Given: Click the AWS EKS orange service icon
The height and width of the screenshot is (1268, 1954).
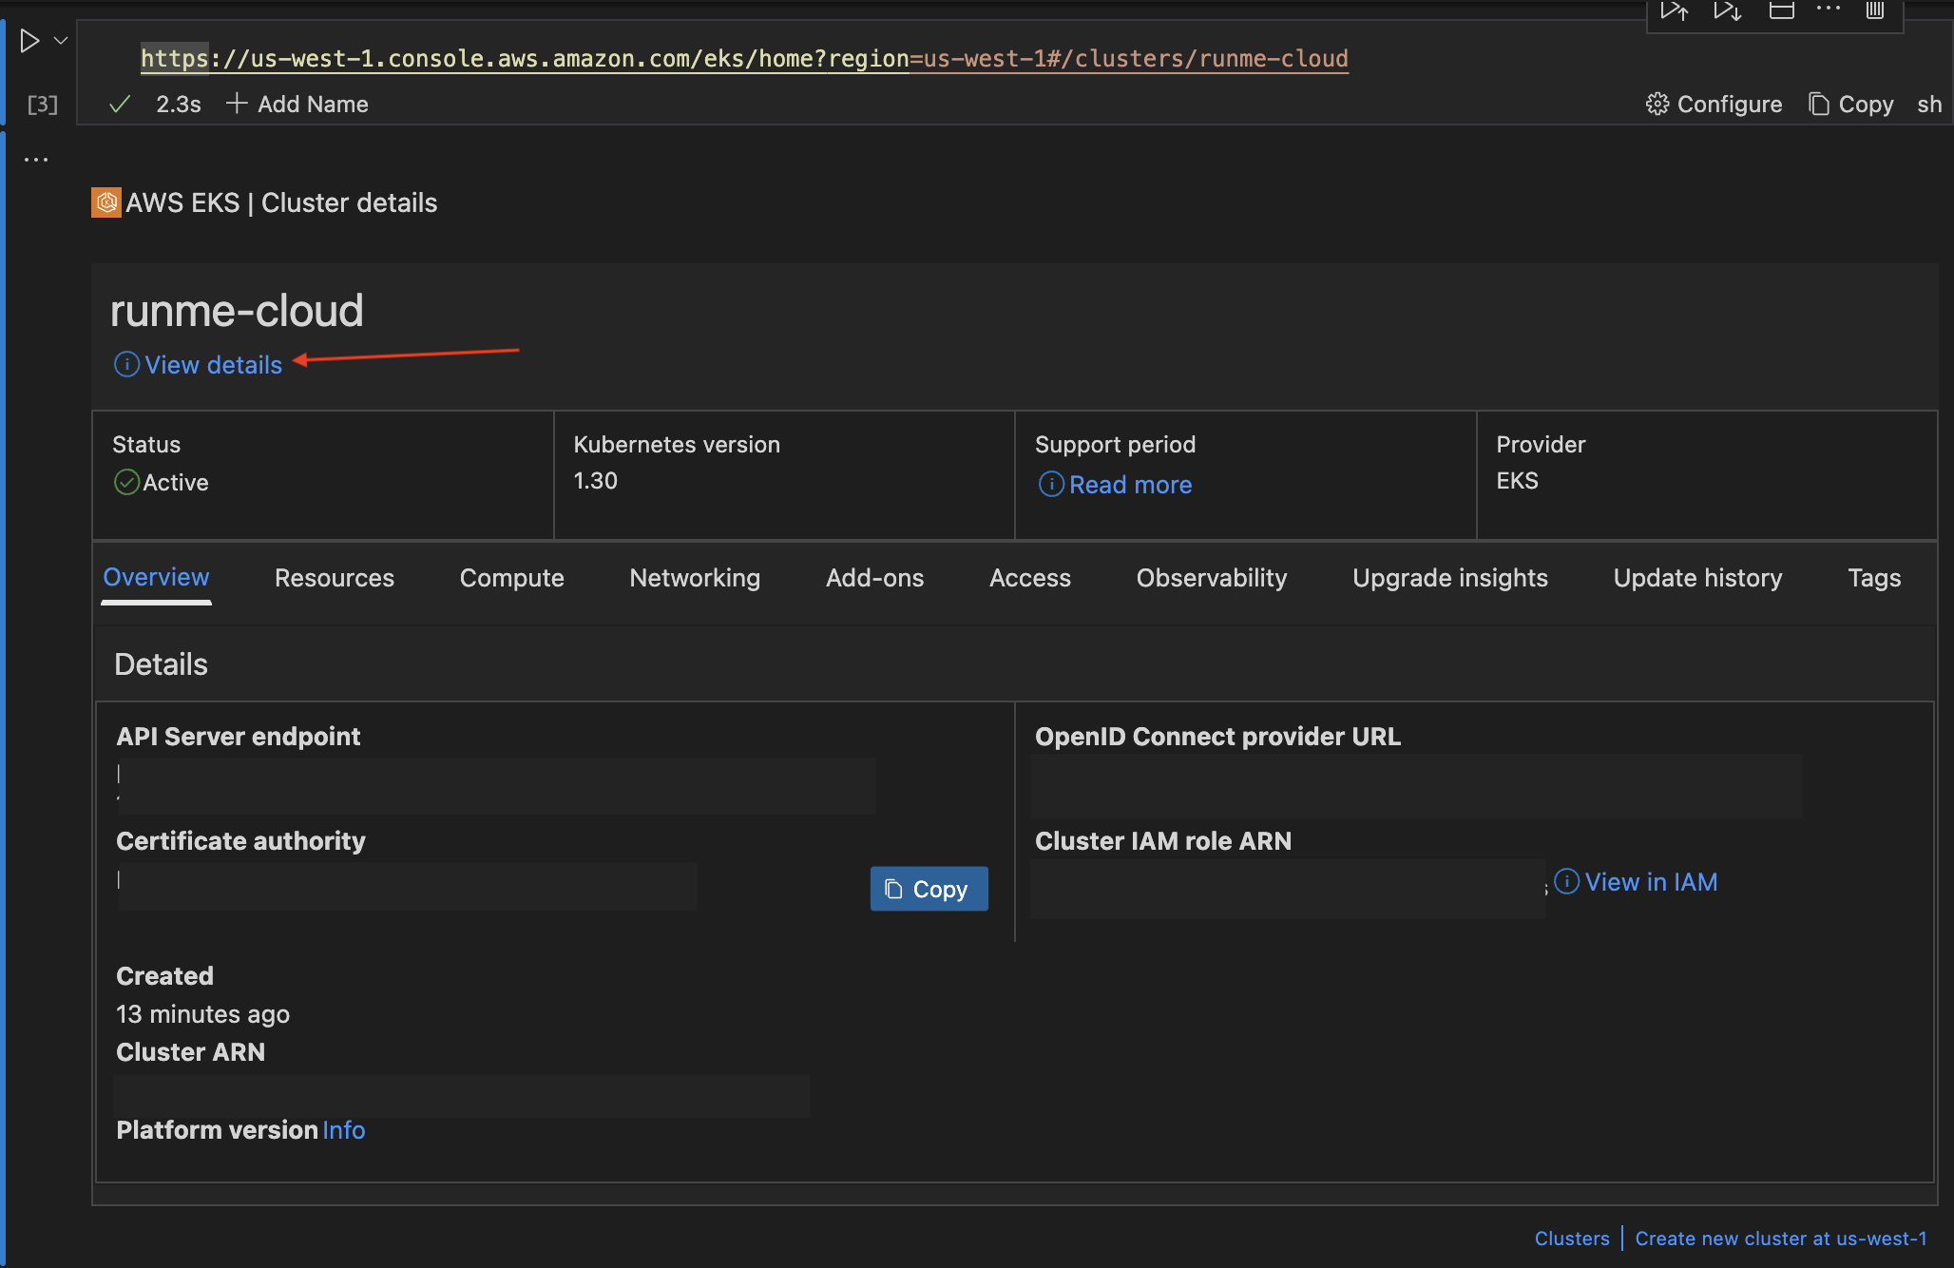Looking at the screenshot, I should [x=105, y=201].
